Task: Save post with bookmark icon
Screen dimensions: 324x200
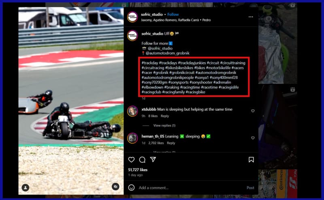Action: 251,159
